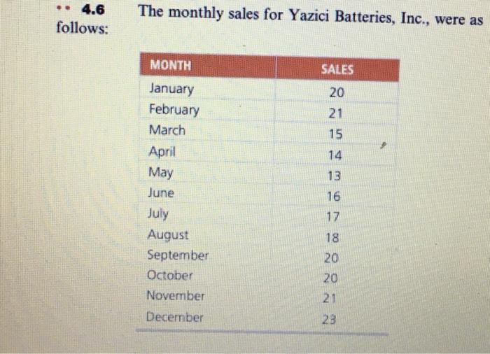Select the November row label

(x=176, y=295)
